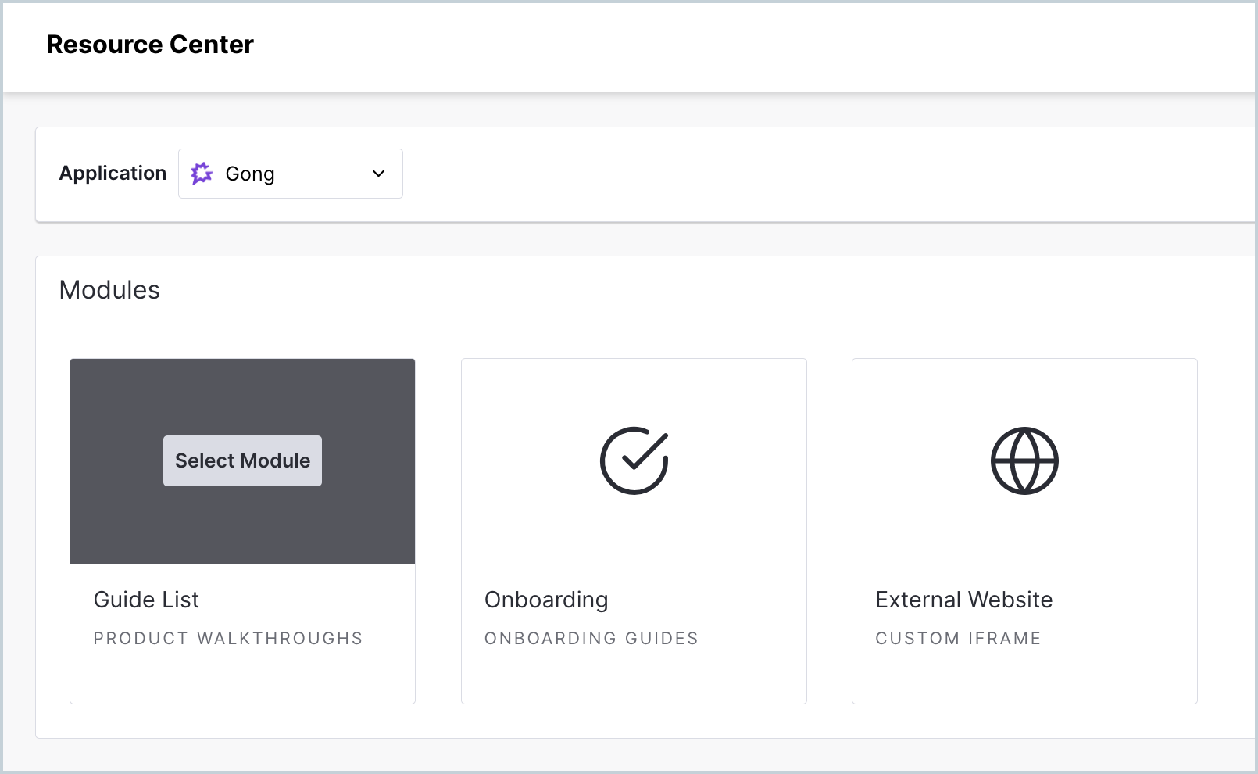Select the Guide List module title

click(x=146, y=600)
